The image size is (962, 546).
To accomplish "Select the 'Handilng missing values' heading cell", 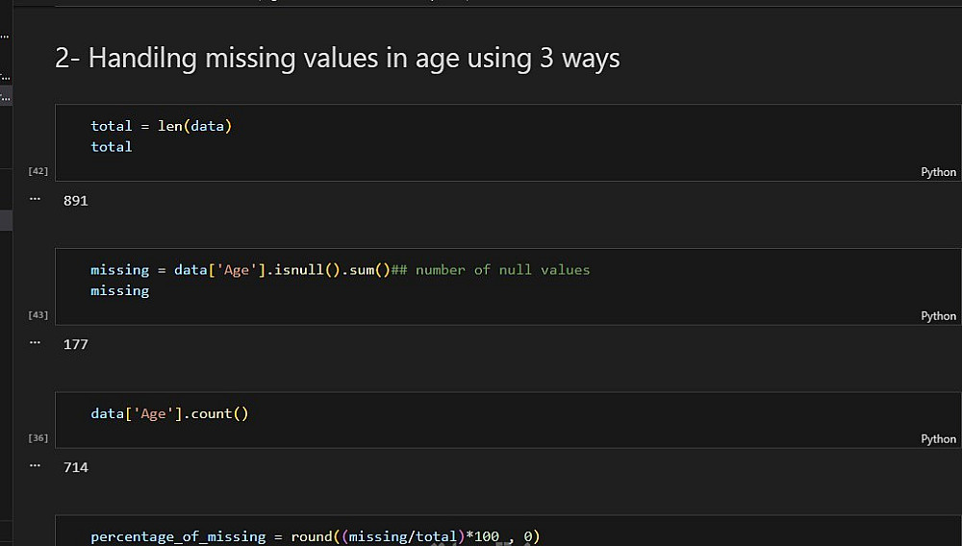I will (x=337, y=59).
